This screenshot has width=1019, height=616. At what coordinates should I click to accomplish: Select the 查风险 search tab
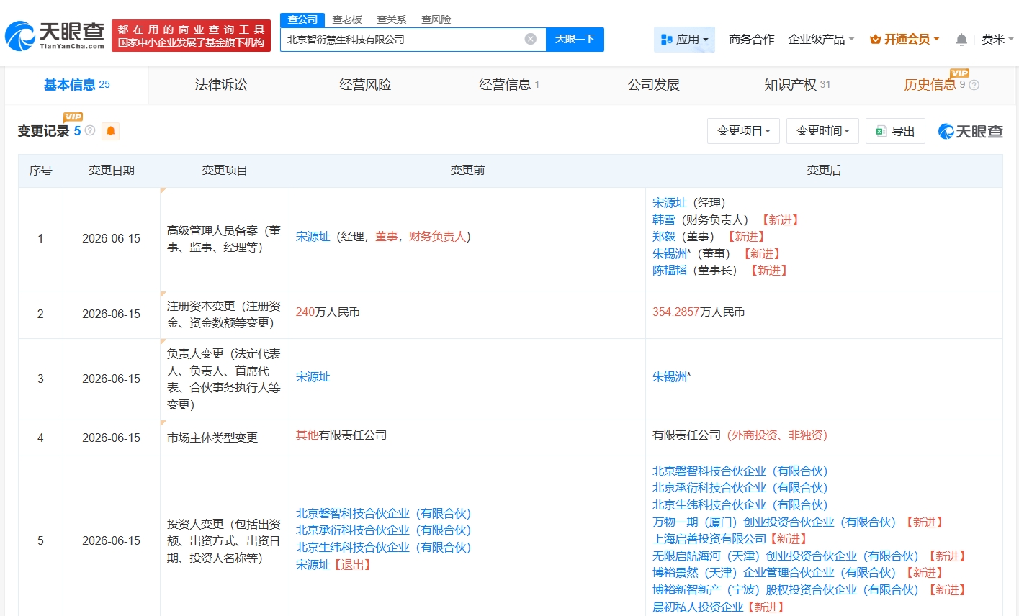coord(436,19)
